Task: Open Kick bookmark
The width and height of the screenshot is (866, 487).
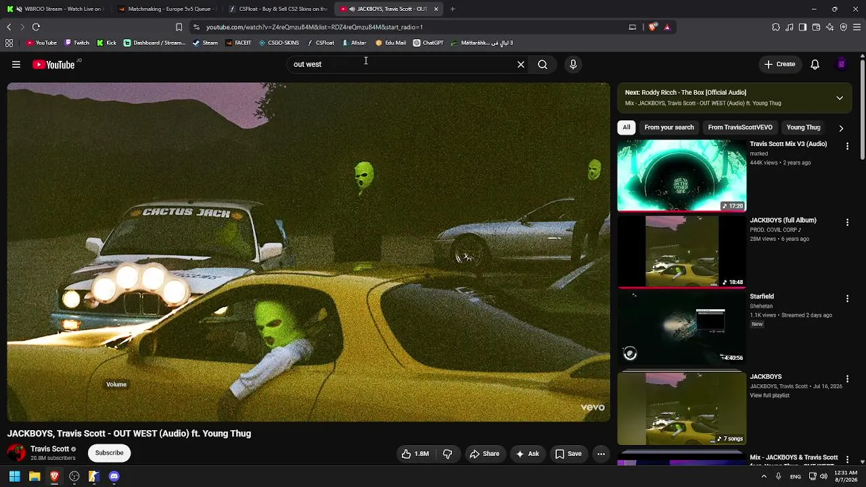Action: (x=106, y=43)
